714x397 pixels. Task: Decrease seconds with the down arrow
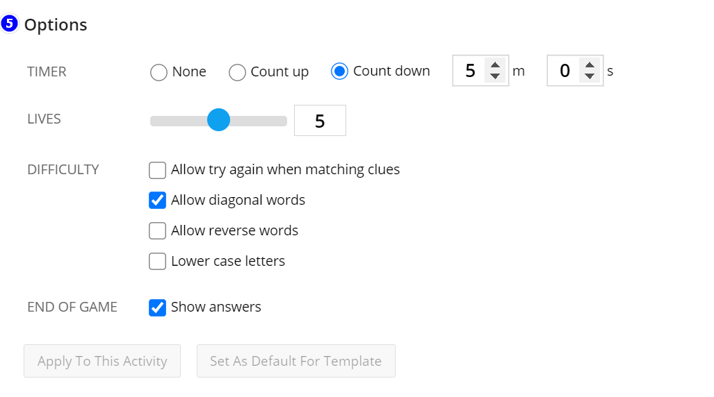pyautogui.click(x=590, y=76)
